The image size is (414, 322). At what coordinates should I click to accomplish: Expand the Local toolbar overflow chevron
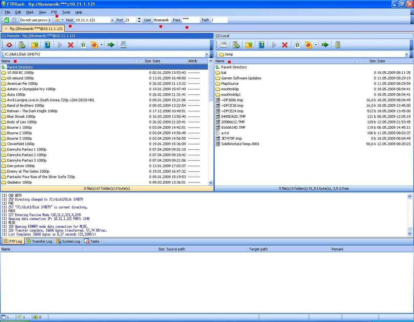(x=412, y=48)
